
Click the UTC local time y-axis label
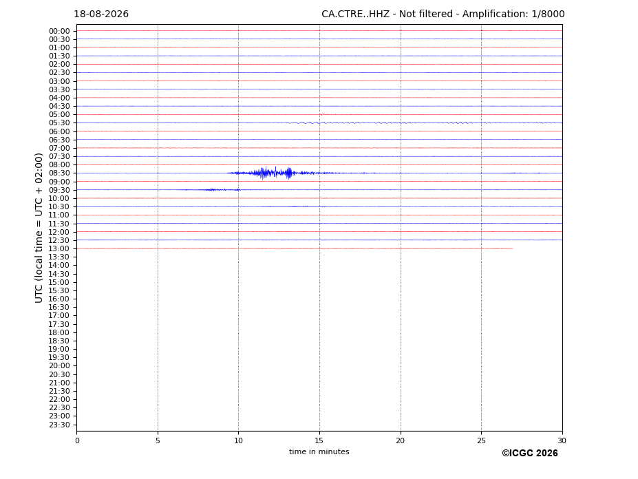pos(39,228)
